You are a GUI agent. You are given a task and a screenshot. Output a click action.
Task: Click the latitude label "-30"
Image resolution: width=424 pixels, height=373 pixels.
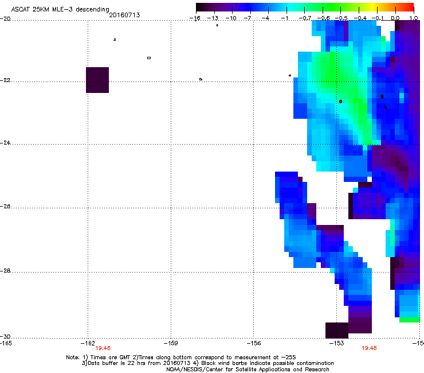(x=5, y=336)
